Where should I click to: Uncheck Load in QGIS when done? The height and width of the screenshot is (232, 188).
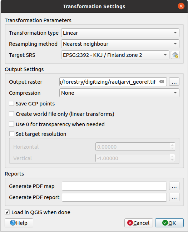tap(7, 212)
